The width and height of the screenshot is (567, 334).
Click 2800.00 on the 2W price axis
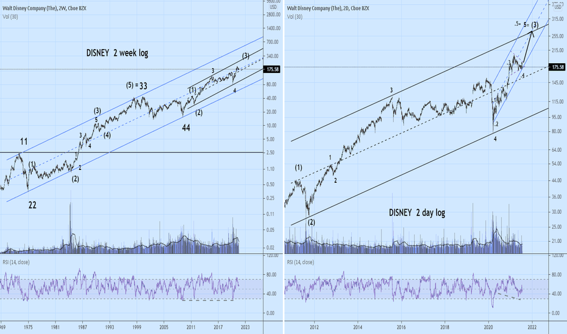[273, 15]
